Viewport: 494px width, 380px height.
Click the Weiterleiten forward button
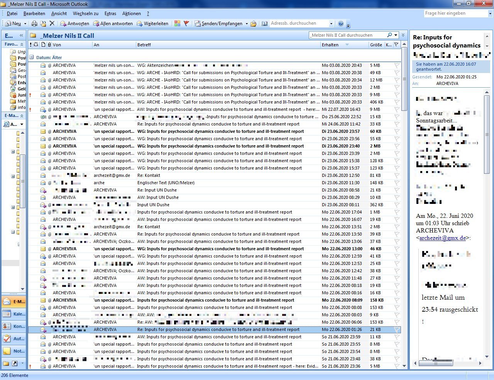(152, 24)
